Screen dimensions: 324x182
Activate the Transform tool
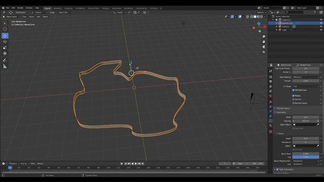tap(5, 54)
